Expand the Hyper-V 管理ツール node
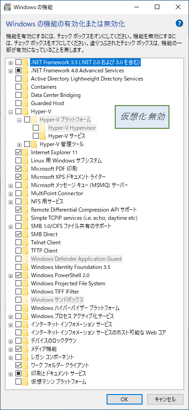This screenshot has width=189, height=410. click(19, 145)
